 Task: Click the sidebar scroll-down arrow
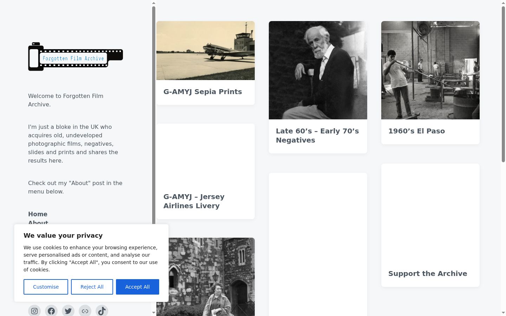click(x=154, y=312)
